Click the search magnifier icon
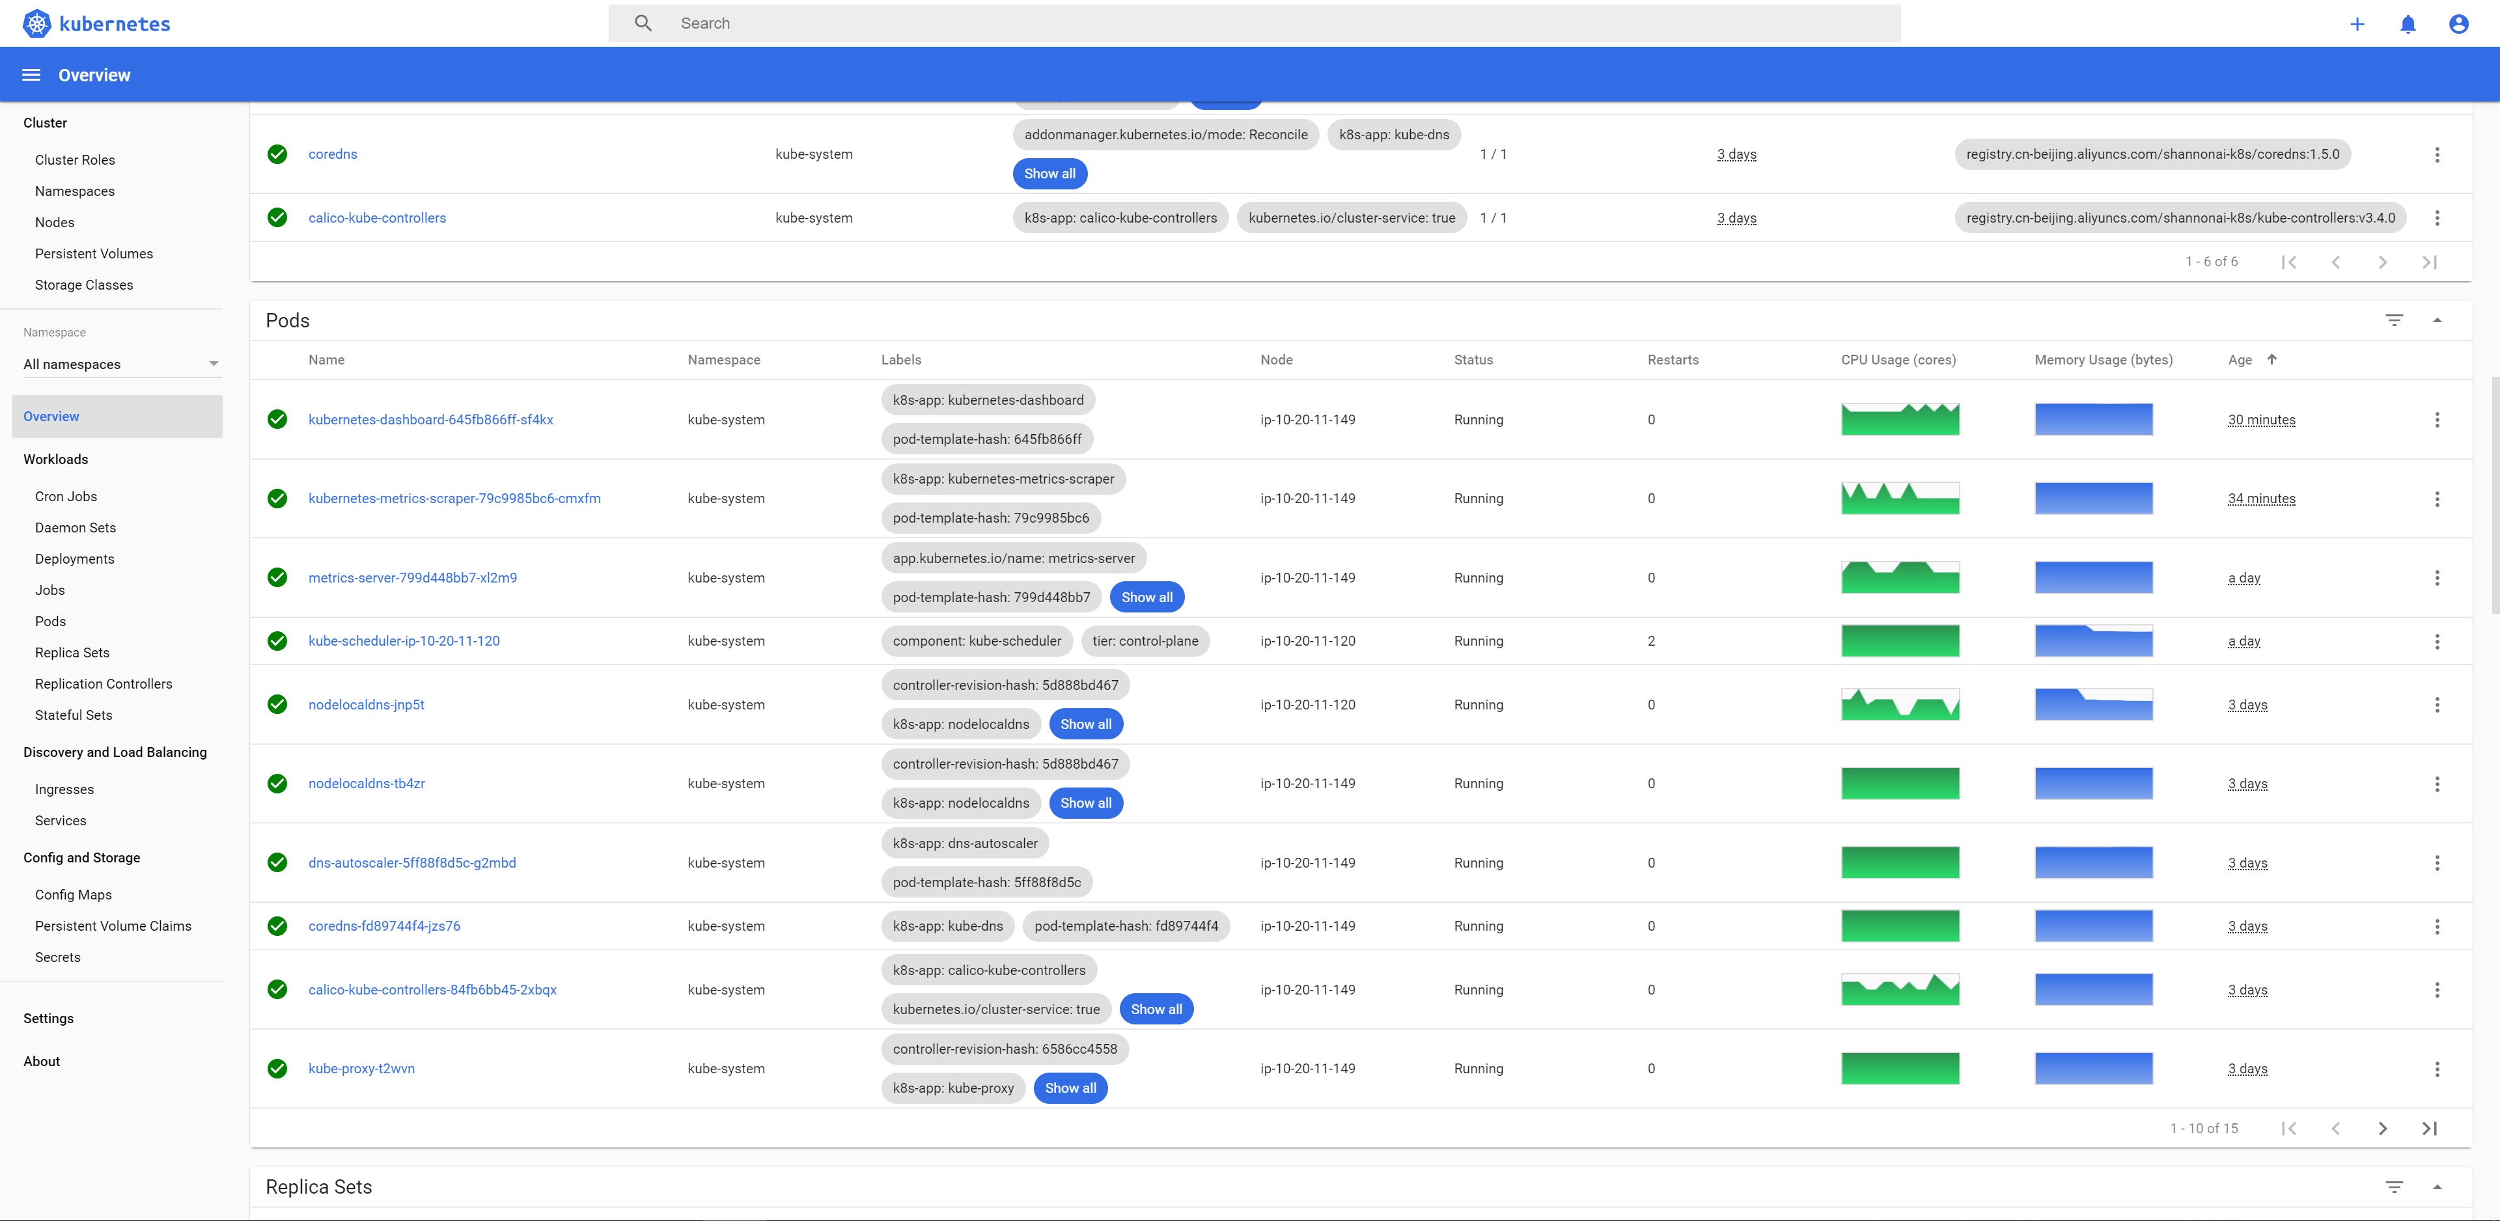 (643, 23)
